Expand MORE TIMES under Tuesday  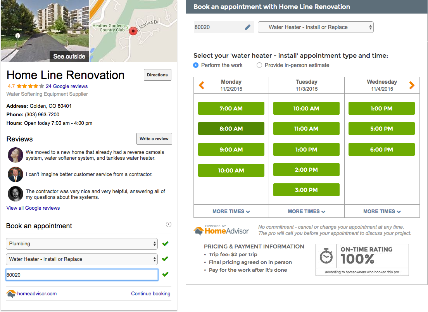[x=307, y=211]
